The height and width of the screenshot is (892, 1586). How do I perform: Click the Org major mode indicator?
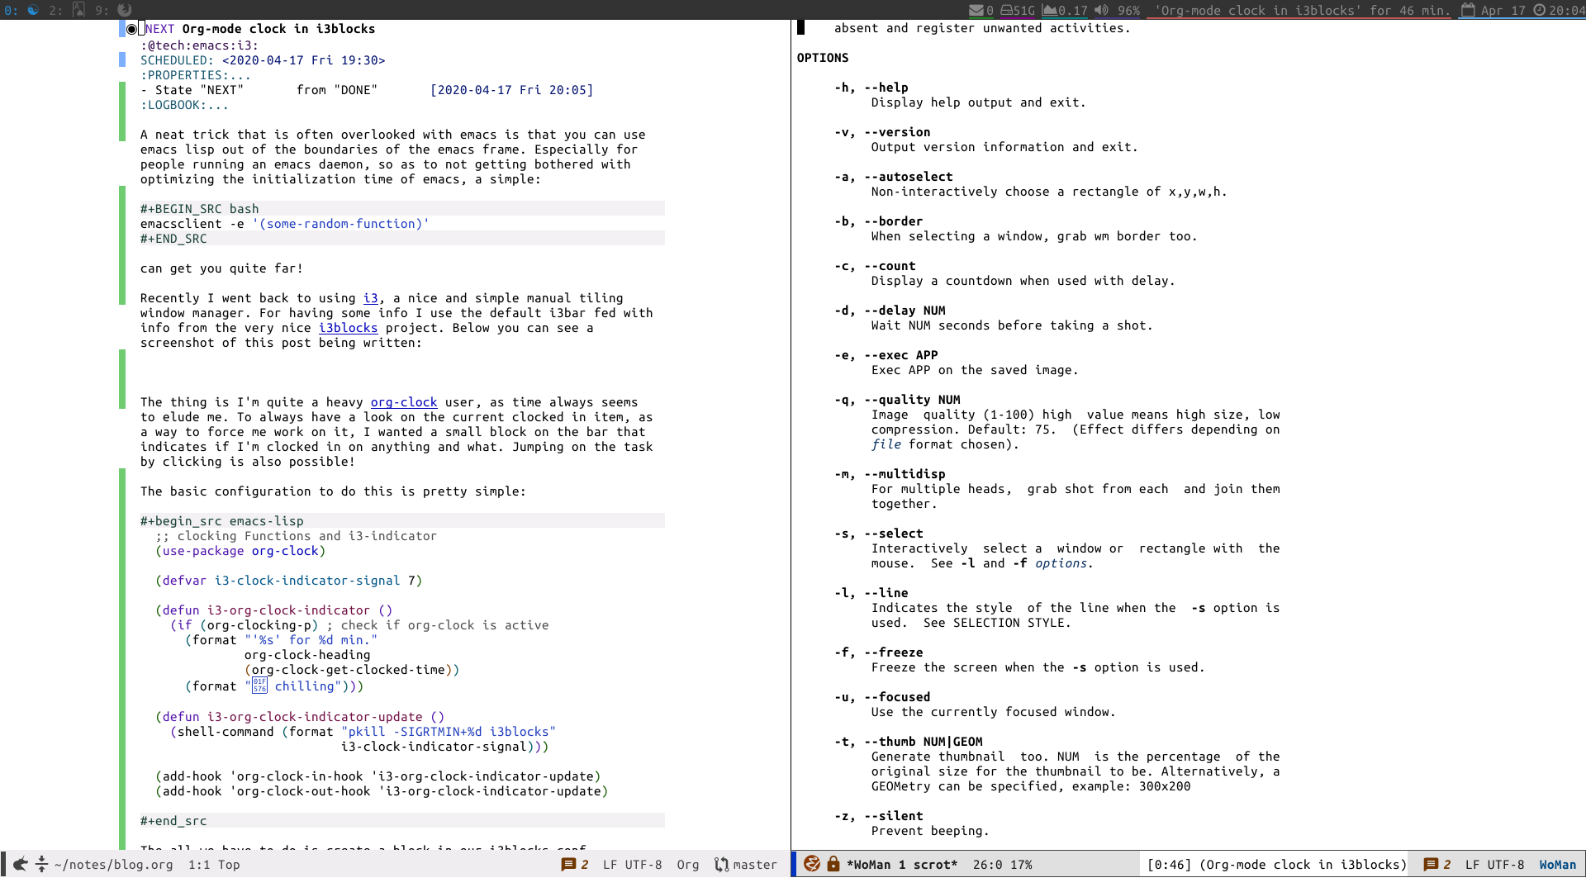[x=687, y=865]
